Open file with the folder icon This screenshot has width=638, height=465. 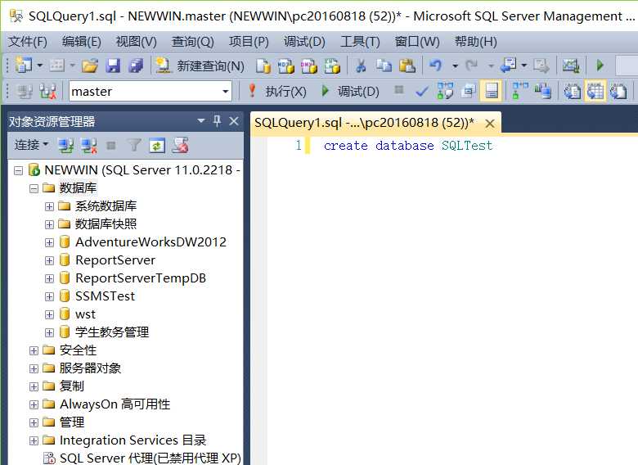pyautogui.click(x=90, y=65)
